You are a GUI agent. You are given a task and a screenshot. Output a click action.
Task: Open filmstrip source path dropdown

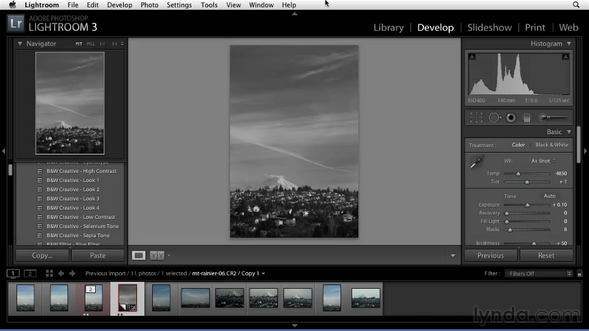coord(263,273)
